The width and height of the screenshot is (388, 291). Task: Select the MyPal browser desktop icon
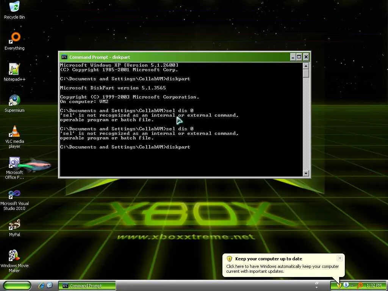(x=14, y=228)
